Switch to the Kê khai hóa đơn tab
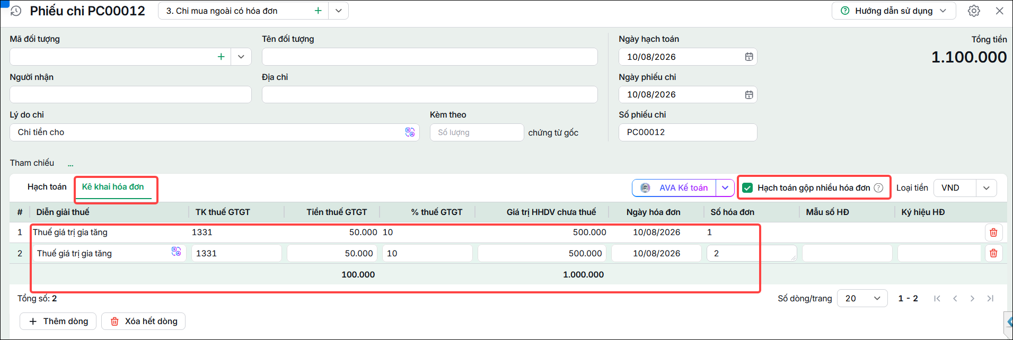Viewport: 1013px width, 340px height. pyautogui.click(x=113, y=187)
